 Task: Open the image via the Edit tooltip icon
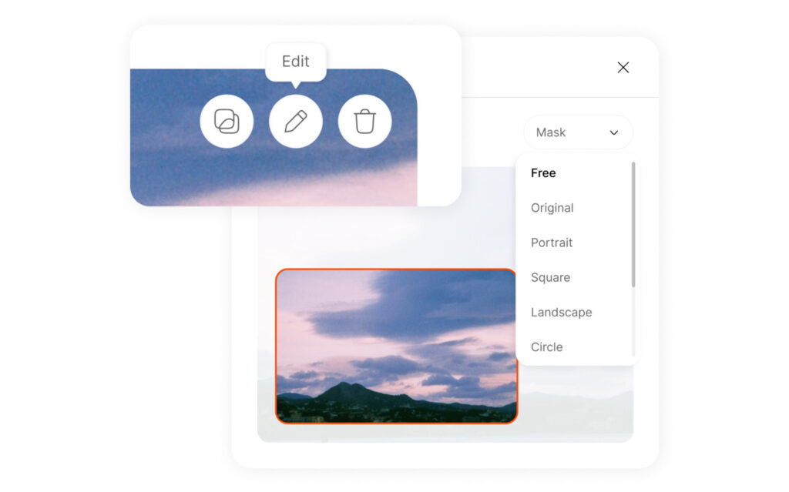click(x=296, y=121)
